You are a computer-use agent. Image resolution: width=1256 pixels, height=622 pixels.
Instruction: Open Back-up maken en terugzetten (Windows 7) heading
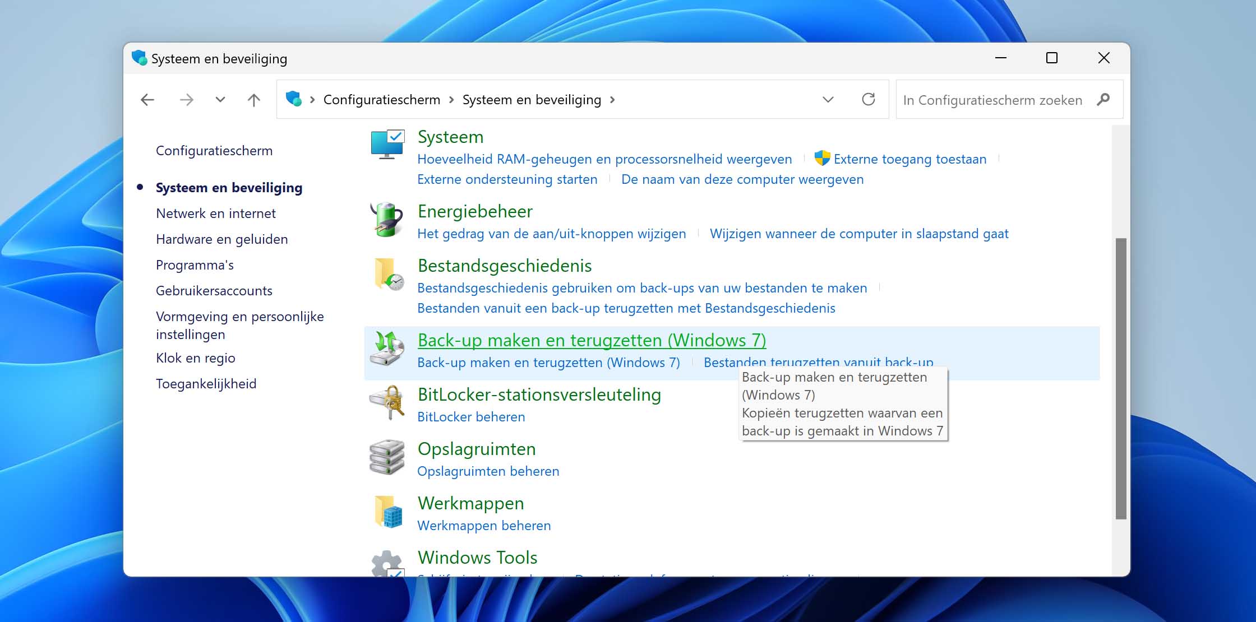click(x=592, y=340)
